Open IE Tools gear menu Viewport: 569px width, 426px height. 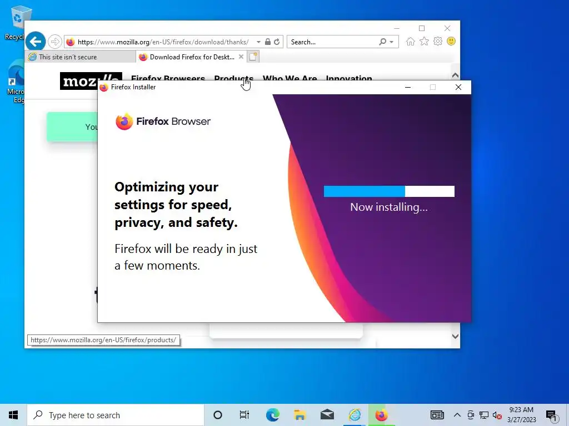click(438, 41)
